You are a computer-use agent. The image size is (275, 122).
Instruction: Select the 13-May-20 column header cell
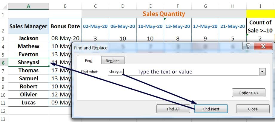click(178, 26)
